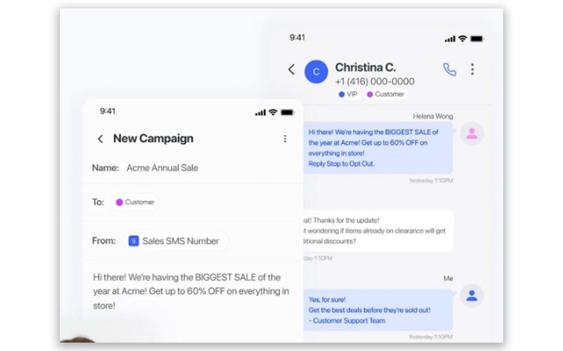This screenshot has height=351, width=563.
Task: Click the S icon in Sales SMS Number
Action: pos(134,241)
